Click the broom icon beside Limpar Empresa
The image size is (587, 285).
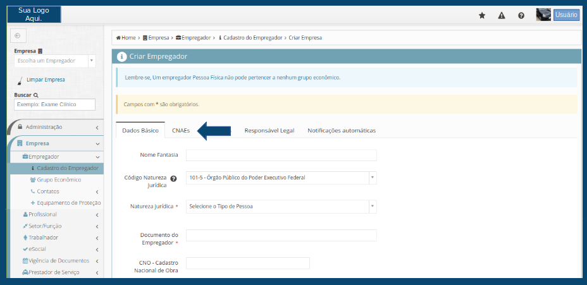[21, 80]
